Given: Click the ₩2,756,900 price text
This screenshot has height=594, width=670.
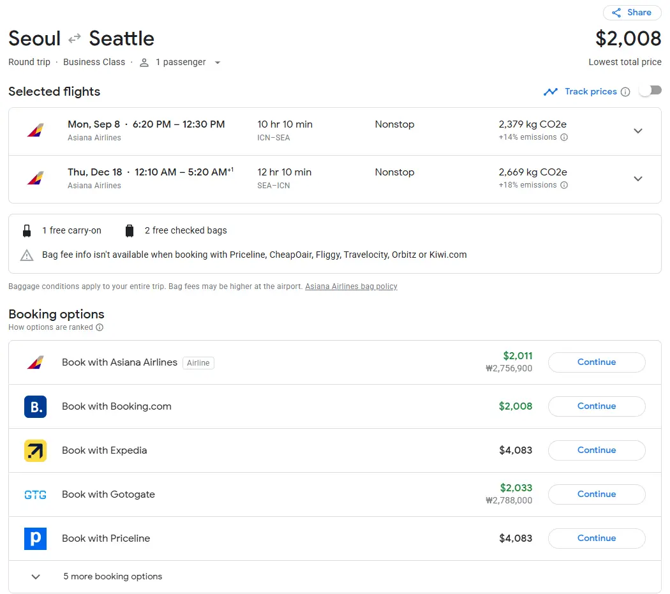Looking at the screenshot, I should [509, 368].
